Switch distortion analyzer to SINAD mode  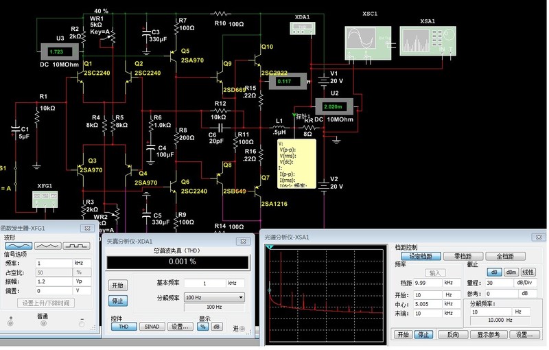point(150,327)
